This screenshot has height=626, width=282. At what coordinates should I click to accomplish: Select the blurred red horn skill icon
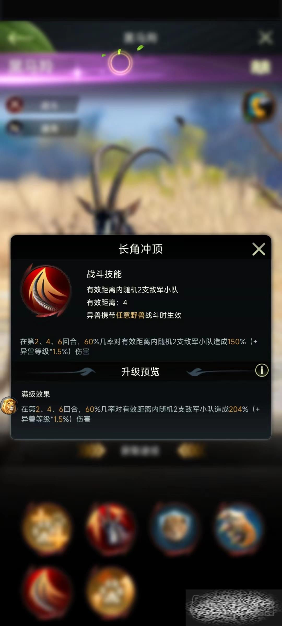pyautogui.click(x=47, y=592)
